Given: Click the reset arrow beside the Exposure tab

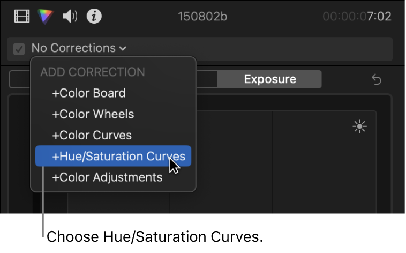Looking at the screenshot, I should click(377, 79).
